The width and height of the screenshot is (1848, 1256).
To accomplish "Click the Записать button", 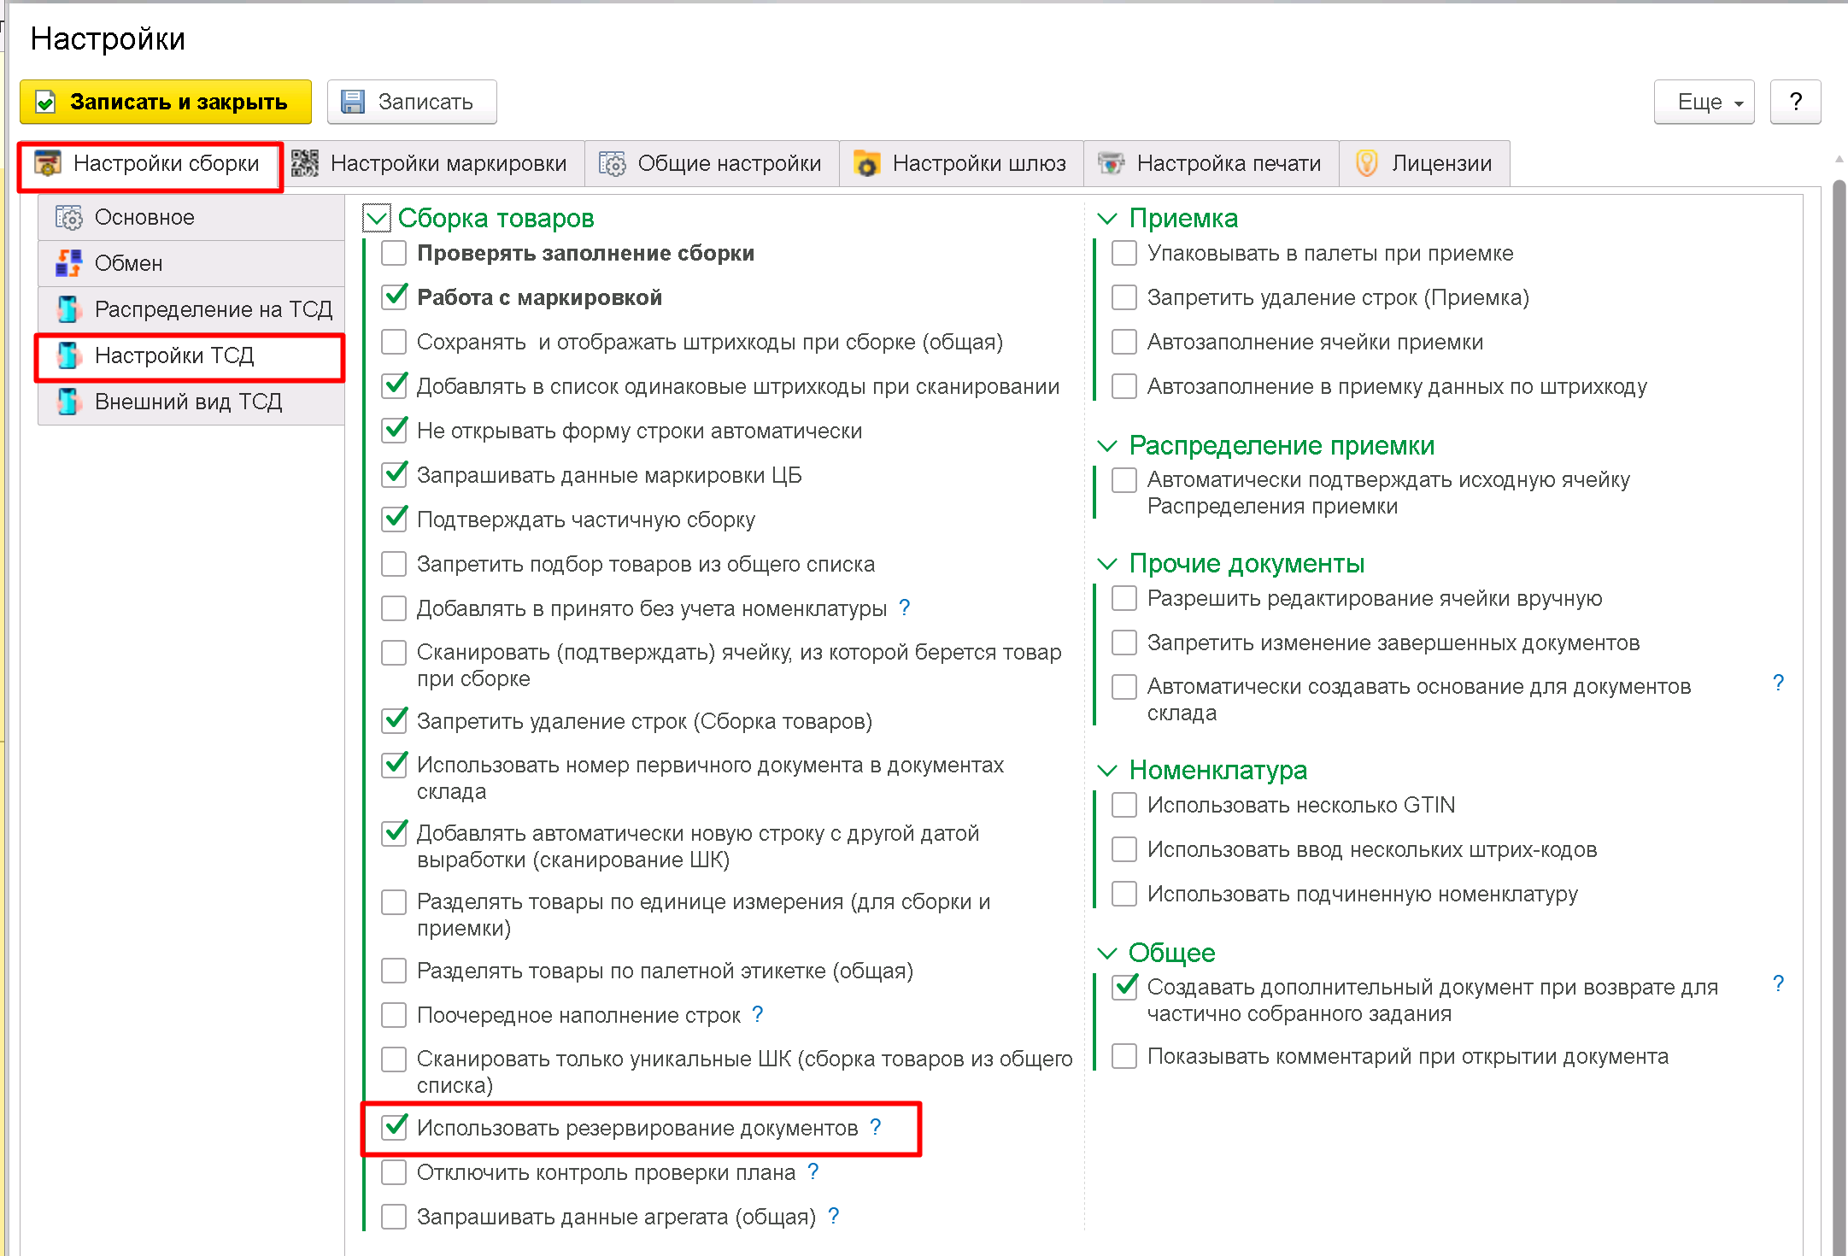I will click(412, 103).
